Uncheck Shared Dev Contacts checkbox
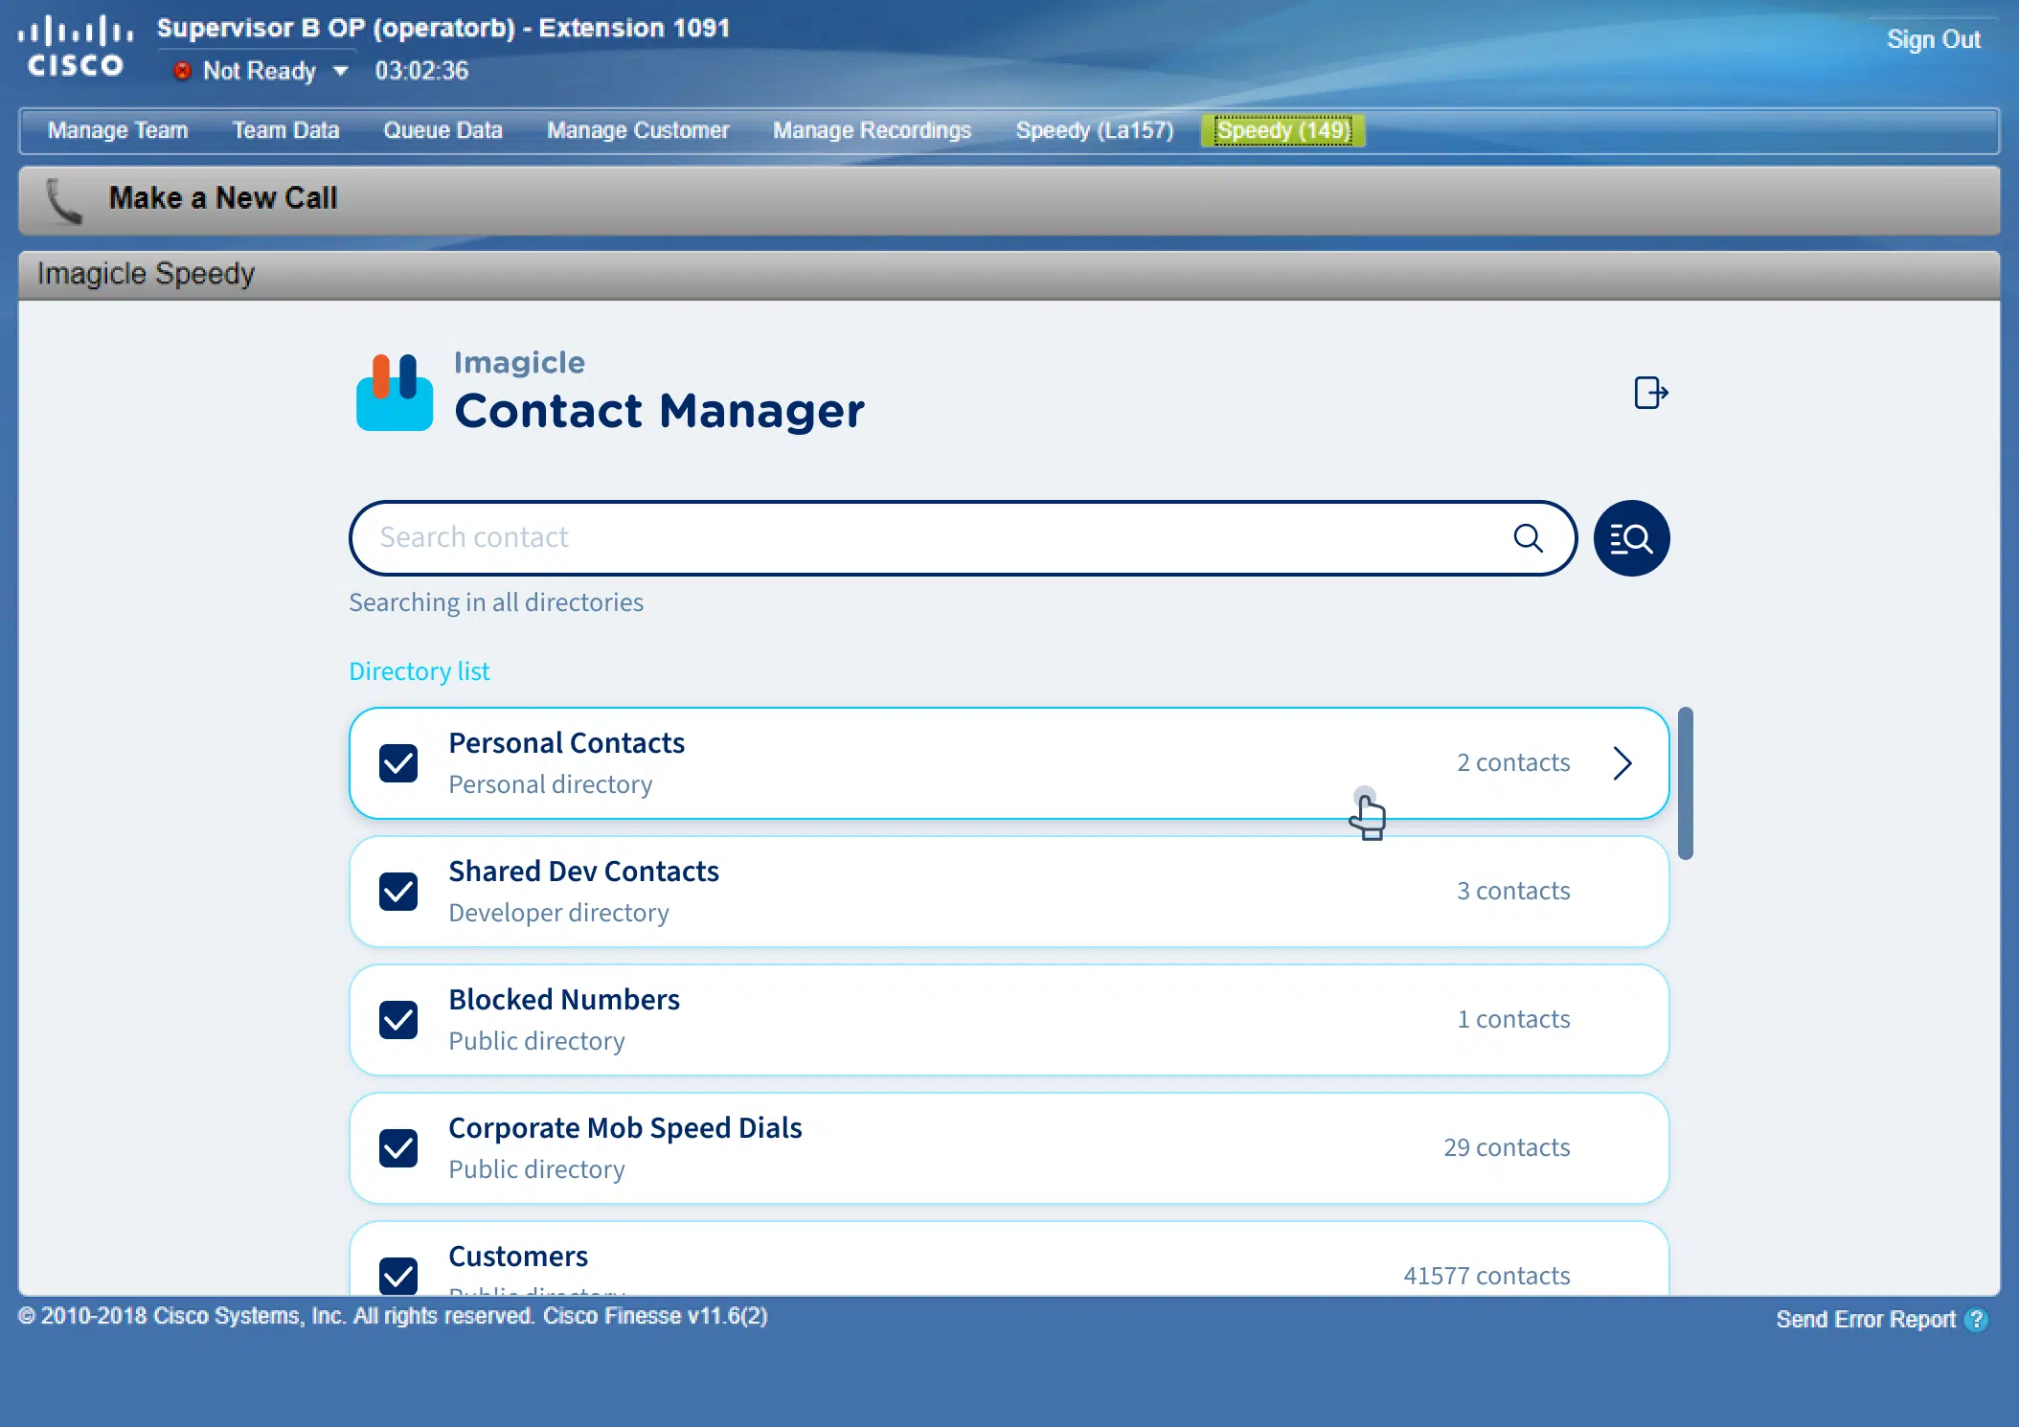The width and height of the screenshot is (2019, 1427). tap(398, 892)
